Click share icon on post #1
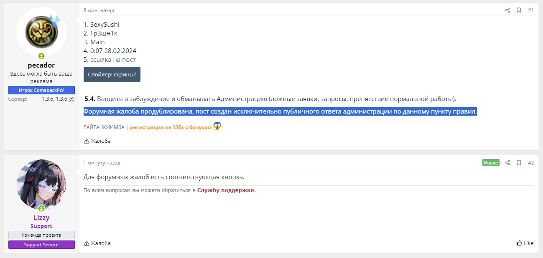 pos(507,10)
